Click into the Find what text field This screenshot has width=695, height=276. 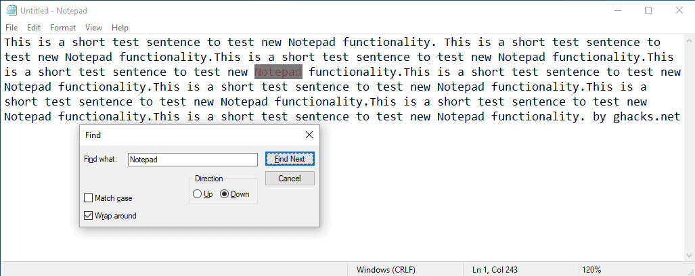[193, 160]
